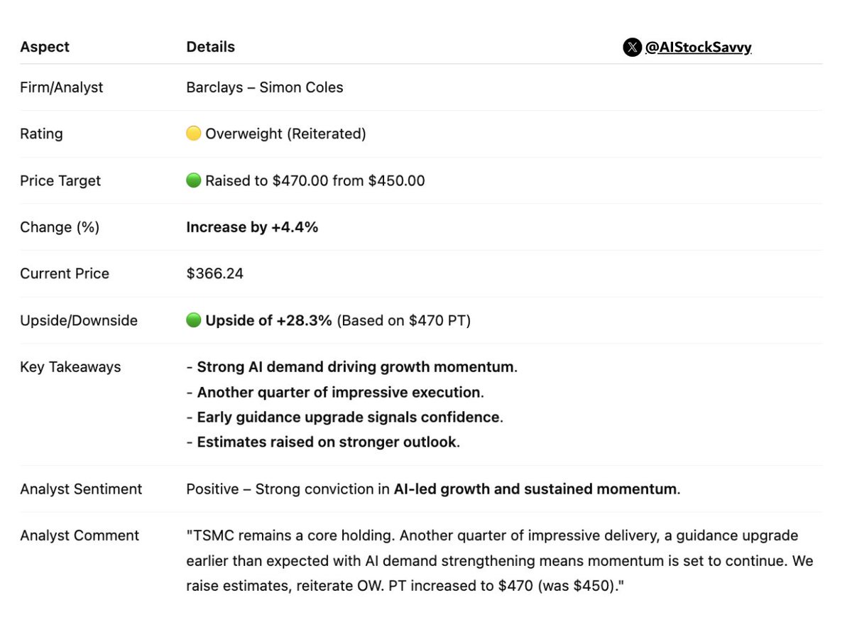Select the Key Takeaways row label

coord(70,367)
